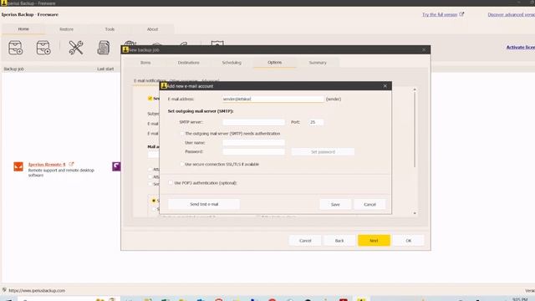Select the Options tab in New backup job
The width and height of the screenshot is (535, 301).
(x=274, y=63)
